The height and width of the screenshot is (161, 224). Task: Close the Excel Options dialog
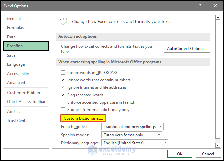tap(215, 6)
